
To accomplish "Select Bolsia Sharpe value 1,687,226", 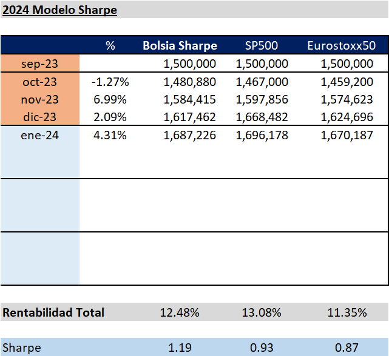I will pos(190,136).
